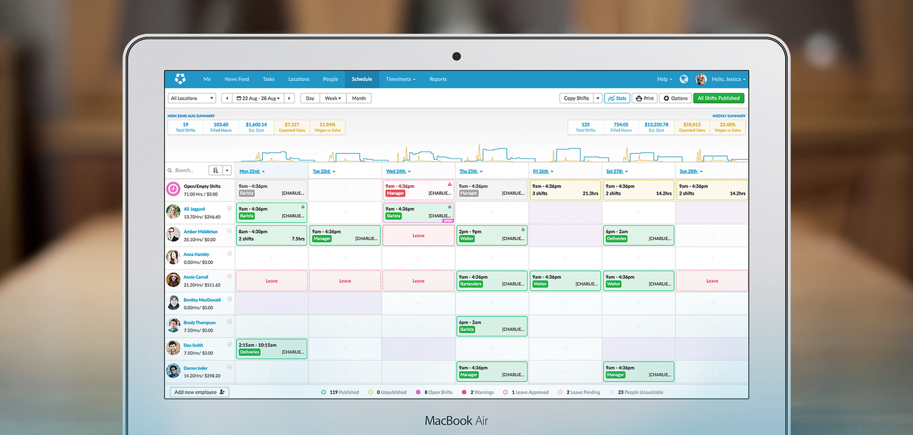Open the globe notifications icon

(684, 79)
